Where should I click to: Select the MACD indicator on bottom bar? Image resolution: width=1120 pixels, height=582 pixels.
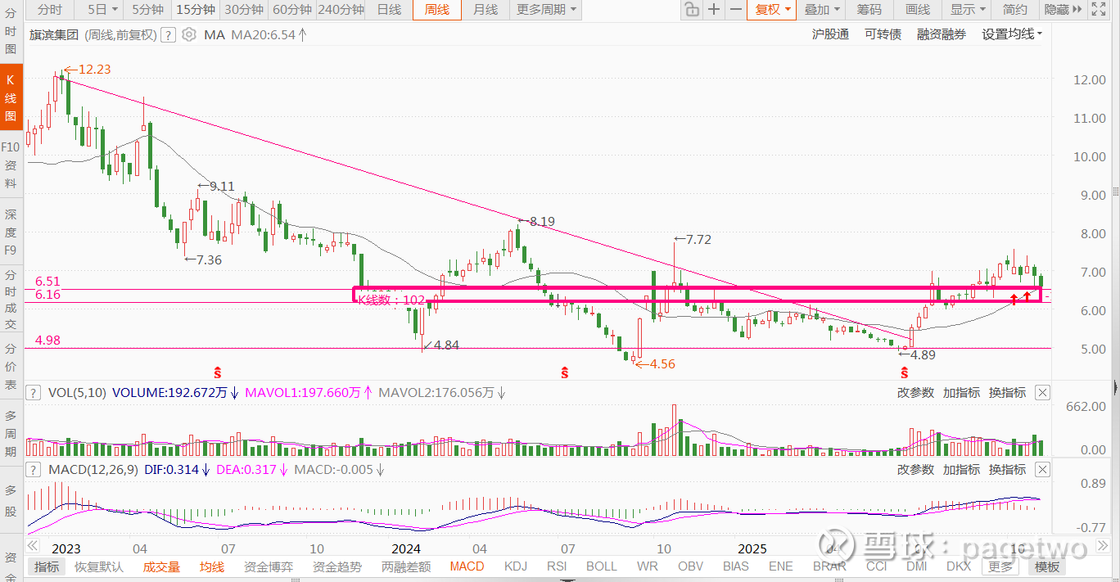click(x=467, y=566)
